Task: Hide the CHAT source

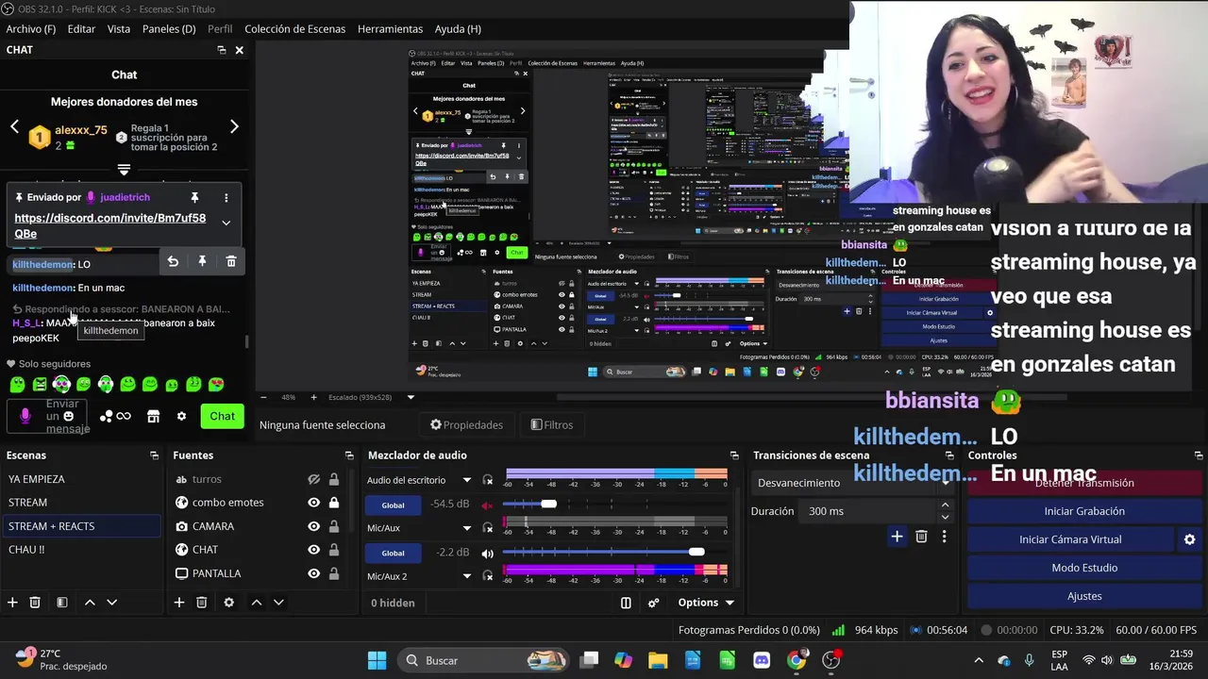Action: pos(313,550)
